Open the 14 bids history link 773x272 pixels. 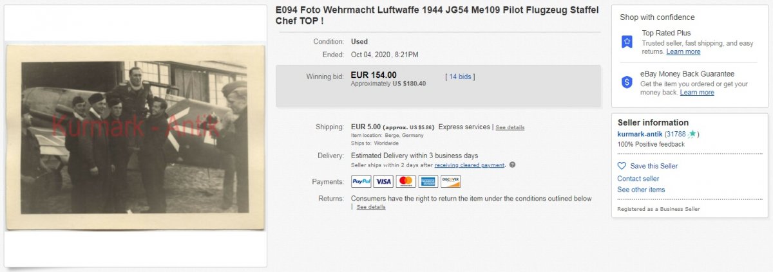pyautogui.click(x=460, y=77)
